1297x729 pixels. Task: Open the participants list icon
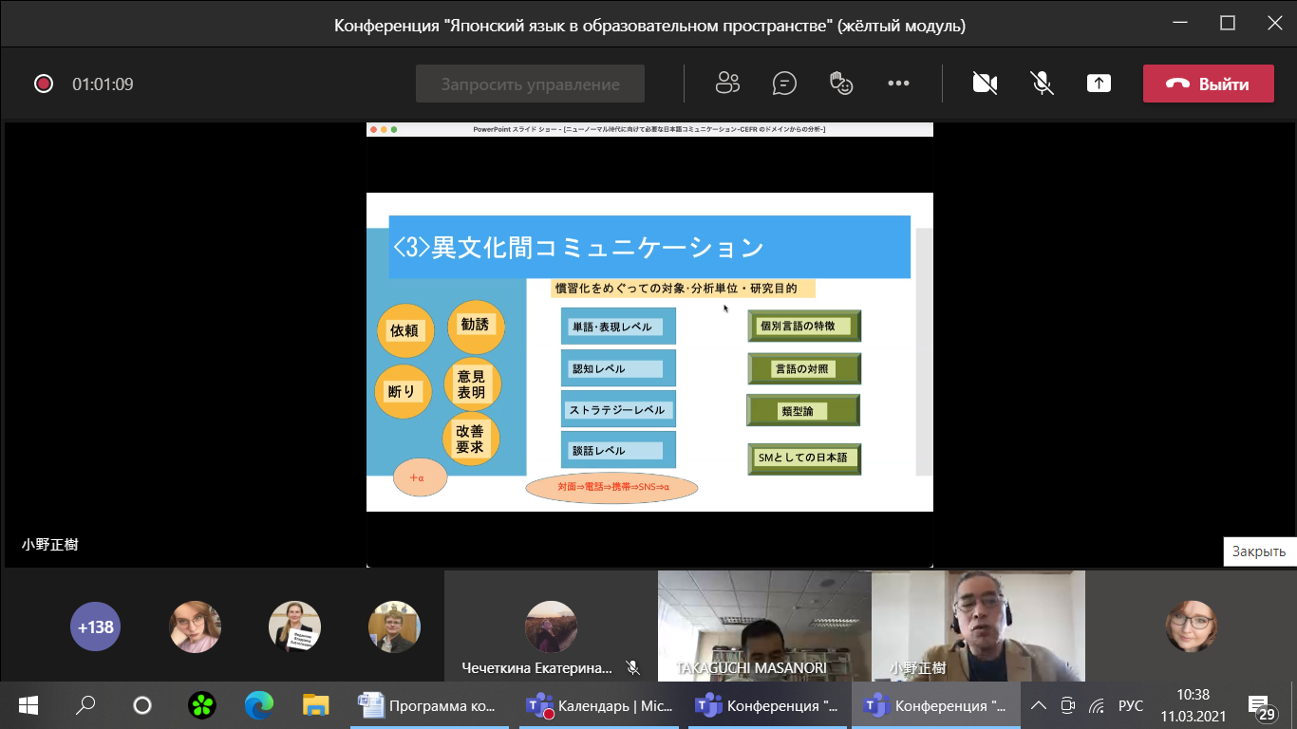[727, 84]
